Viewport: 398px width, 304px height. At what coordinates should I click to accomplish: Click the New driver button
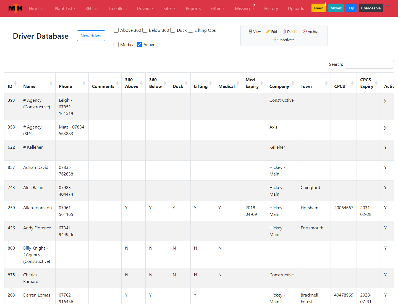point(91,36)
